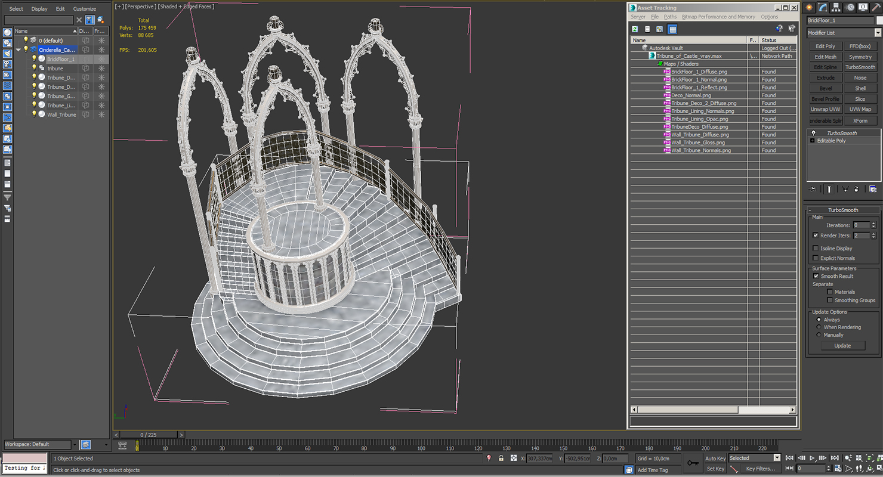Toggle Smooth Result checkbox
Screen dimensions: 883x477
(816, 276)
